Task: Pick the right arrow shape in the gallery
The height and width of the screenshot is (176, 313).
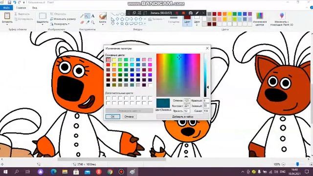Action: 132,19
